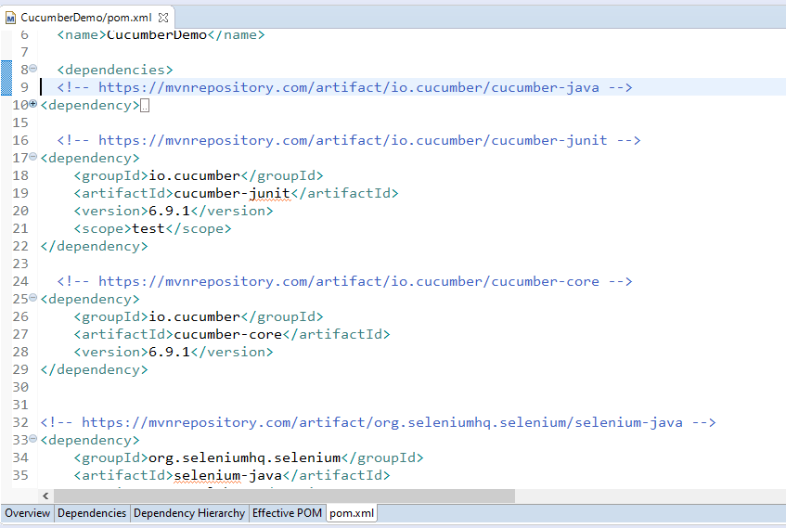Click io.cucumber groupId on line 26
Image resolution: width=786 pixels, height=528 pixels.
pyautogui.click(x=195, y=316)
